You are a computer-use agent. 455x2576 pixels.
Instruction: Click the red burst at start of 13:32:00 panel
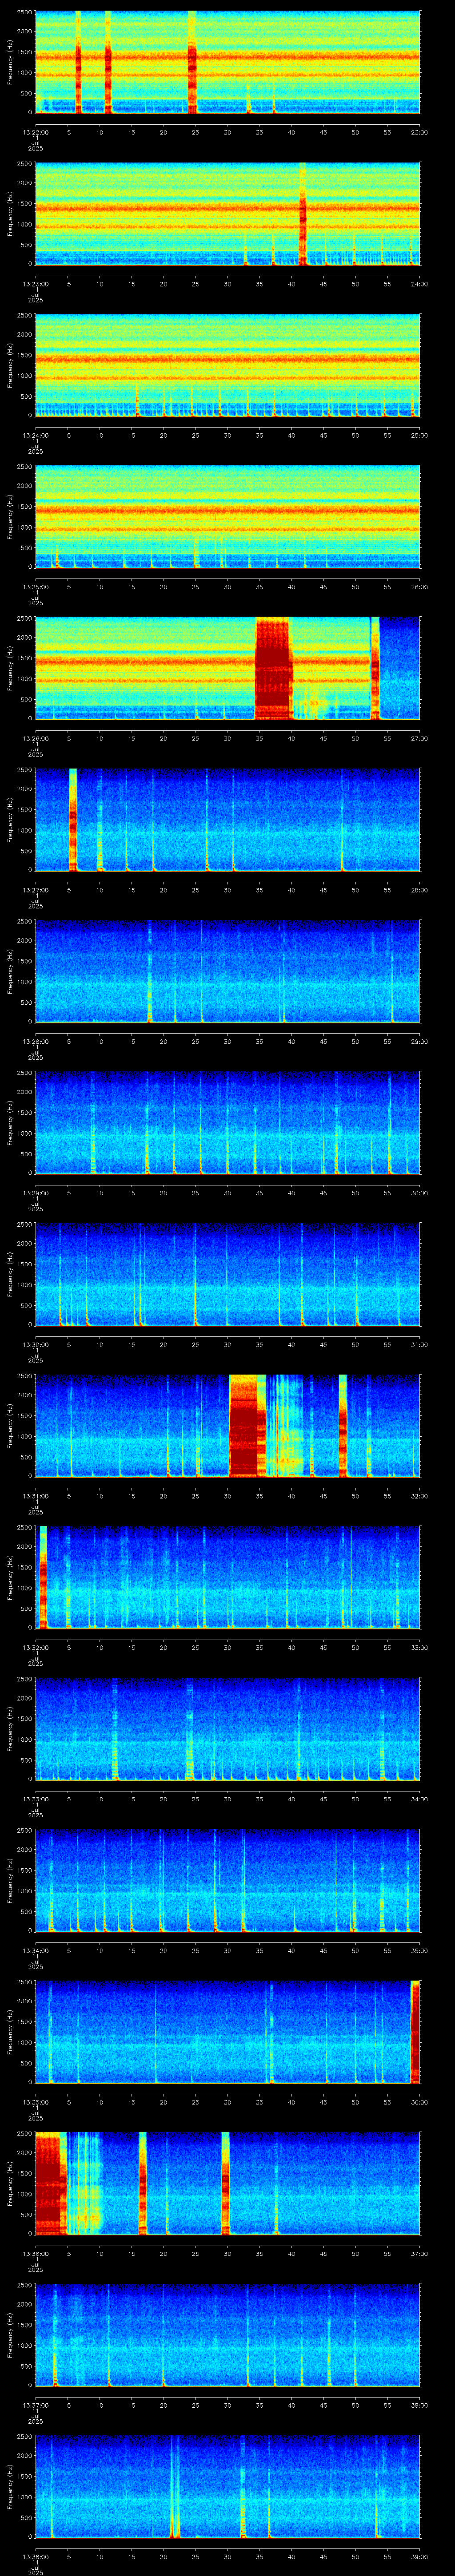point(42,1577)
